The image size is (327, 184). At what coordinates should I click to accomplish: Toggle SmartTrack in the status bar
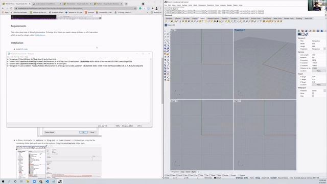point(265,178)
